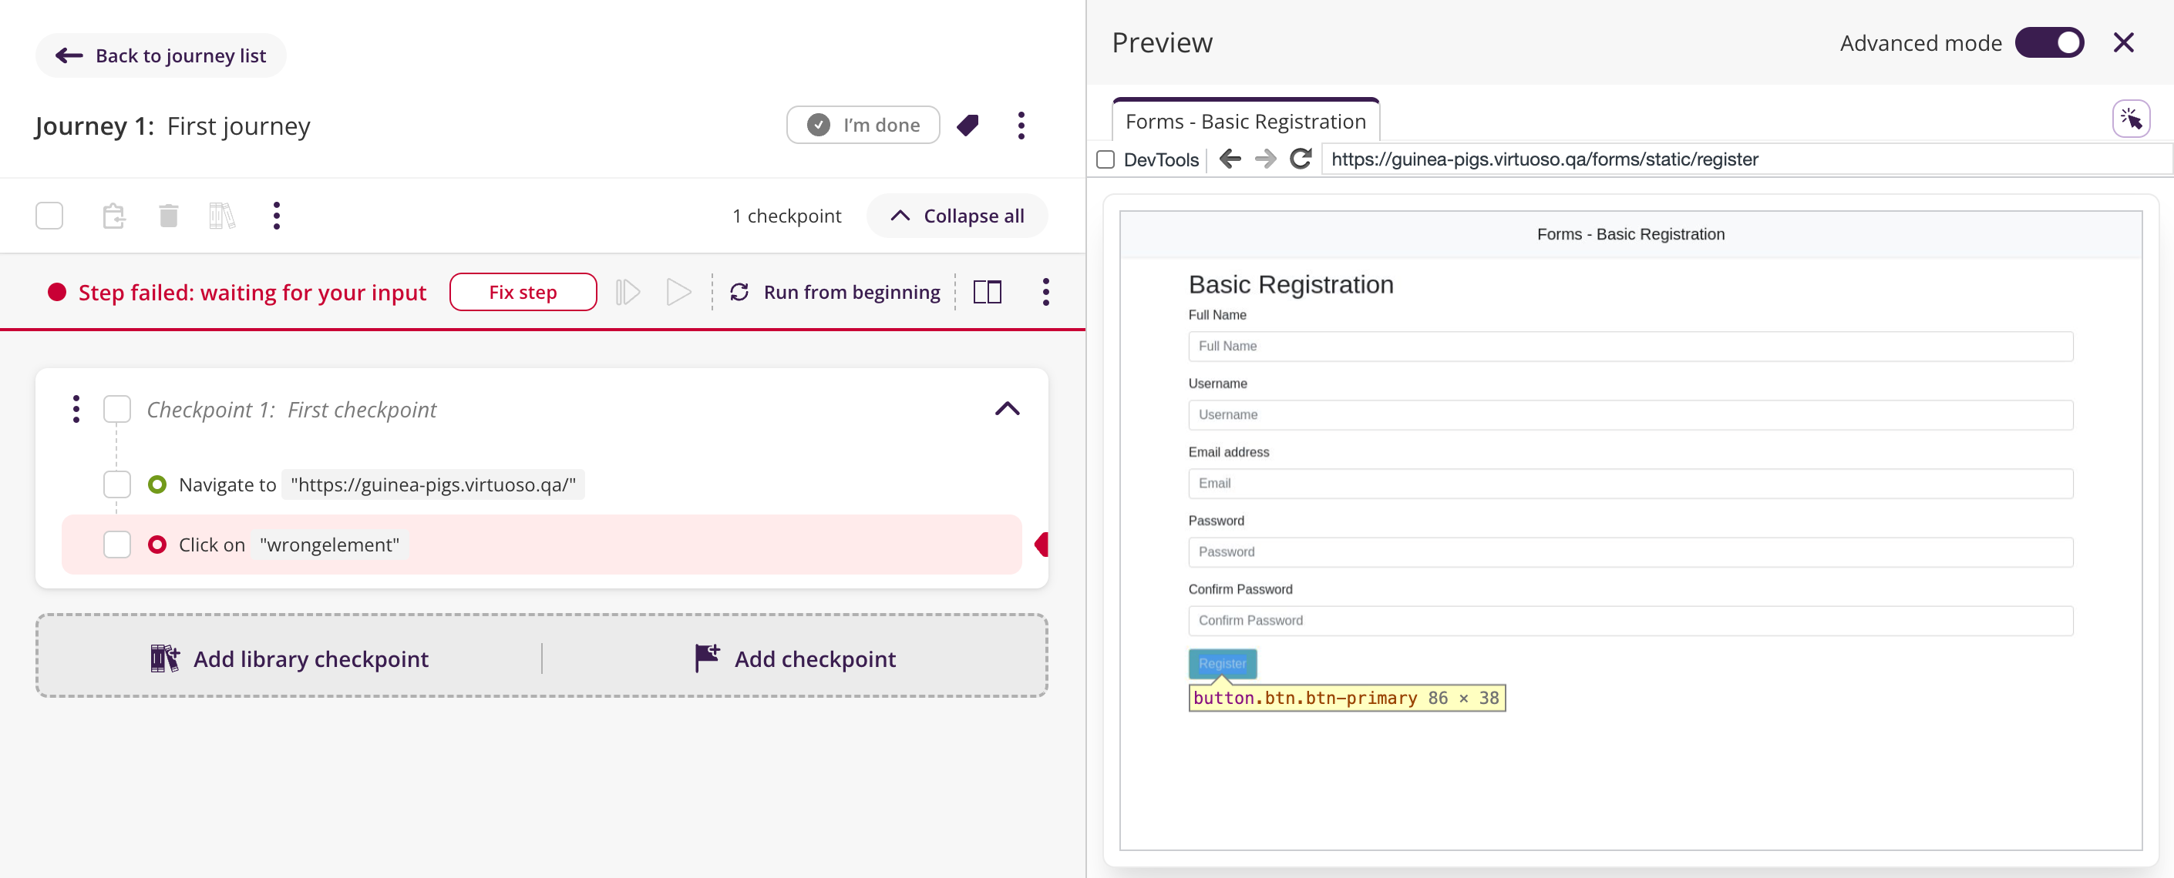Click the bookmark/tag icon on journey

[x=971, y=125]
